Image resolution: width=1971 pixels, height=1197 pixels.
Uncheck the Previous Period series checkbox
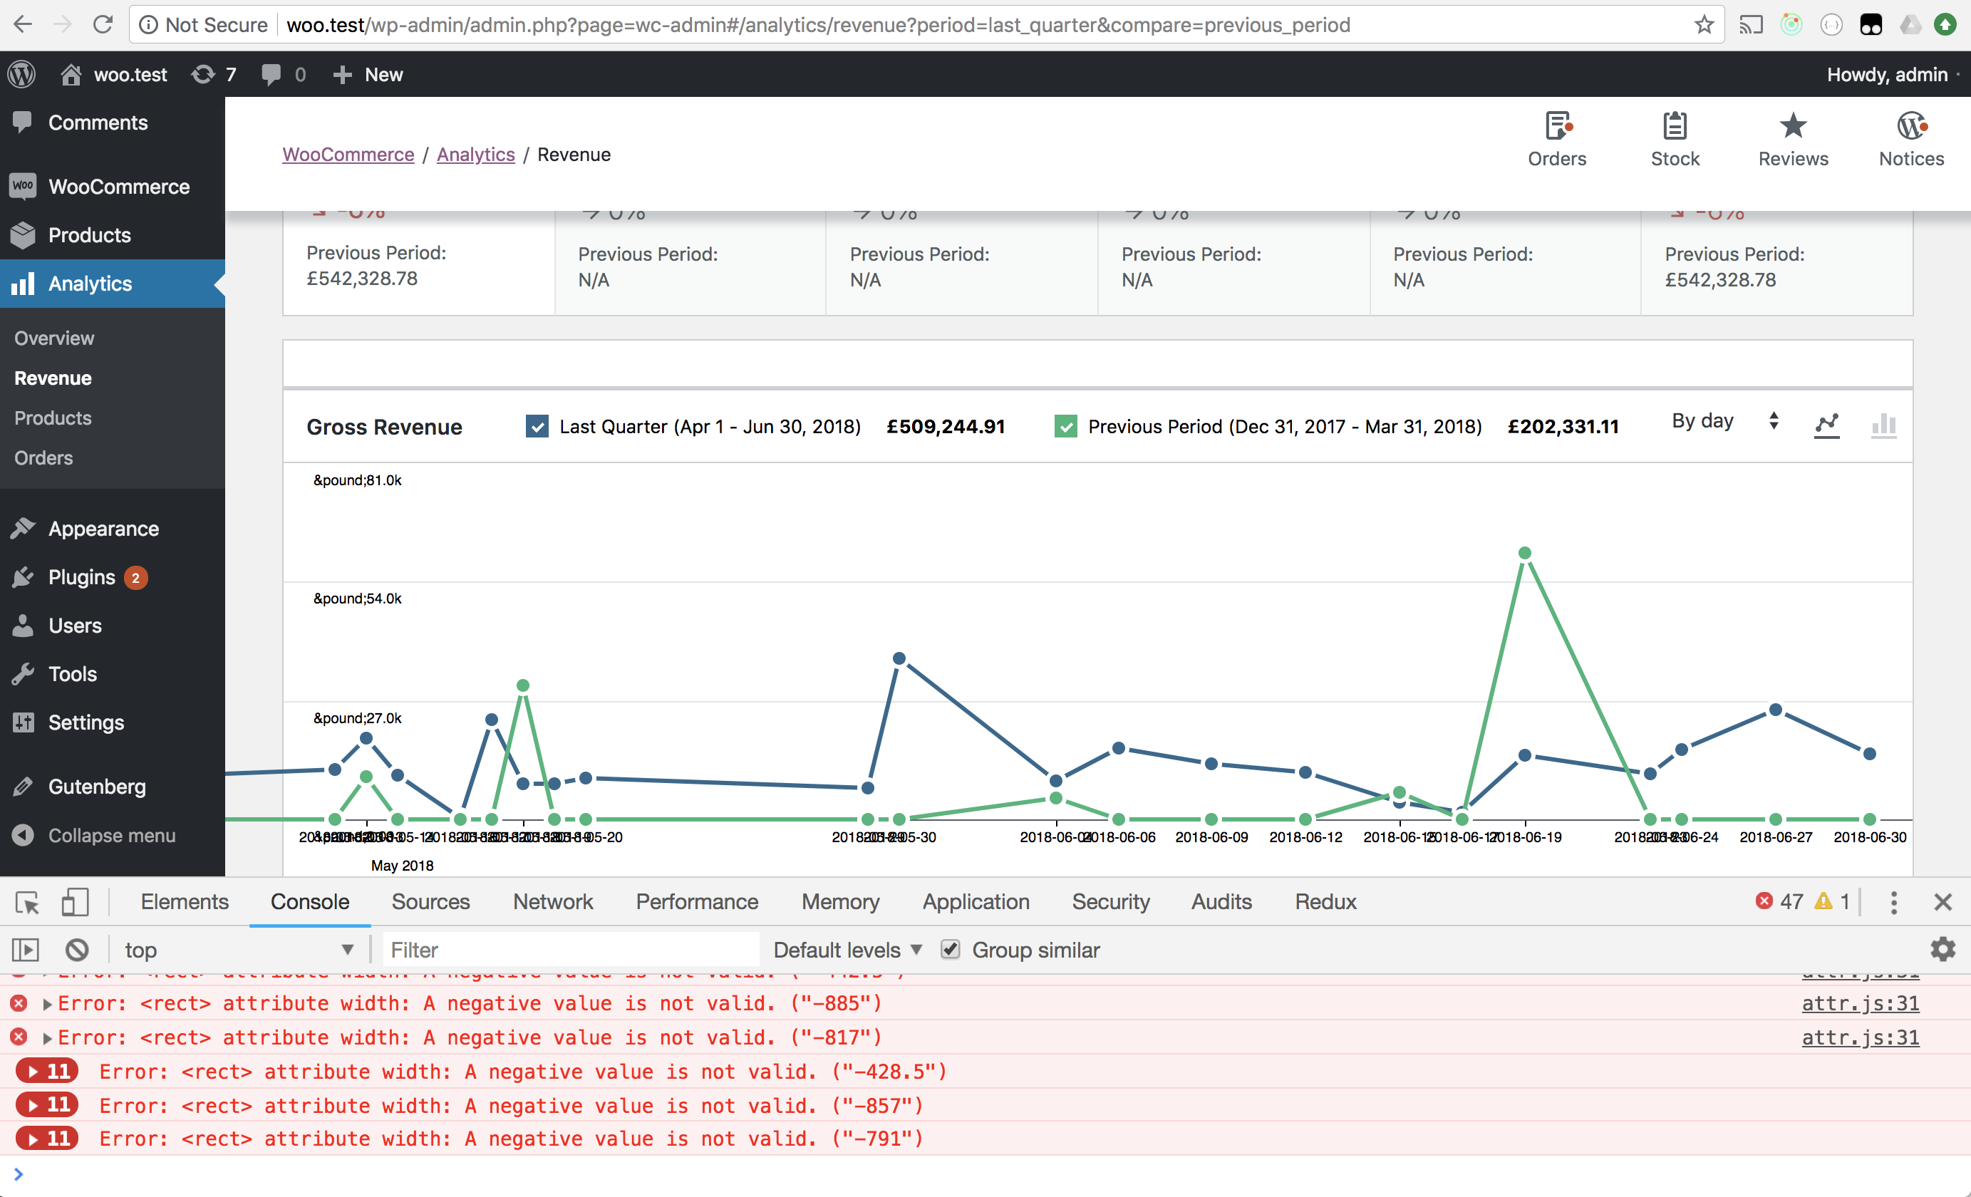pos(1065,426)
